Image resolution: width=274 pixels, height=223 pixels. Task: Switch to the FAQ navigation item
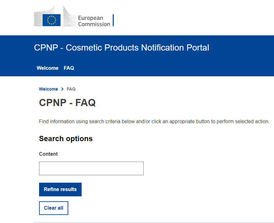(69, 68)
